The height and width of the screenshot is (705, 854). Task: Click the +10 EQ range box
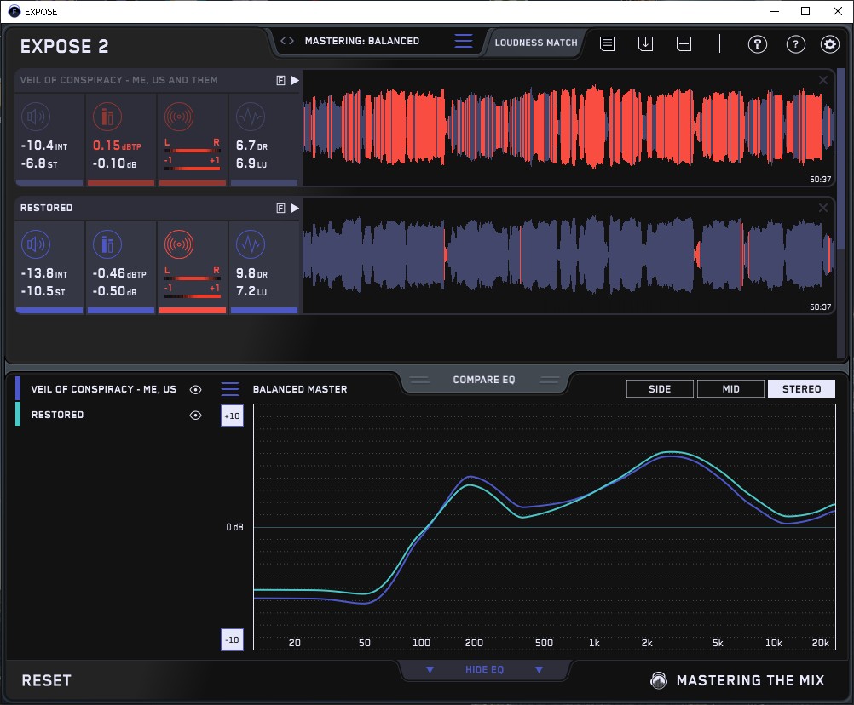tap(231, 415)
